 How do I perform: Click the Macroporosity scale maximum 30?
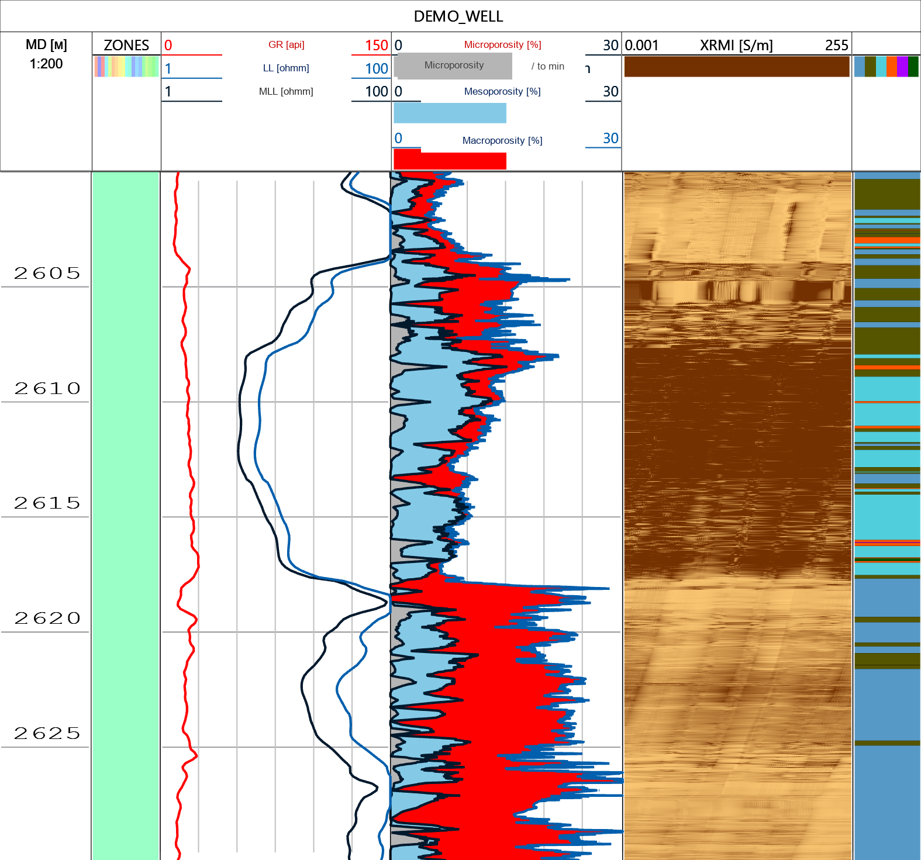click(x=610, y=138)
